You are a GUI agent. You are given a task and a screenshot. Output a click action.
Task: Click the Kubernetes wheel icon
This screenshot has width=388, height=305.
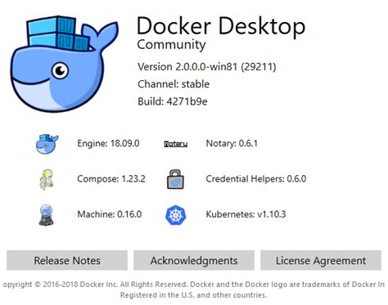coord(175,215)
